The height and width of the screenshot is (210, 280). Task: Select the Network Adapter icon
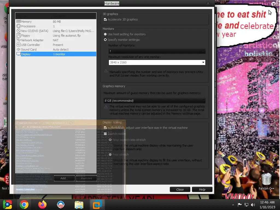coord(19,40)
